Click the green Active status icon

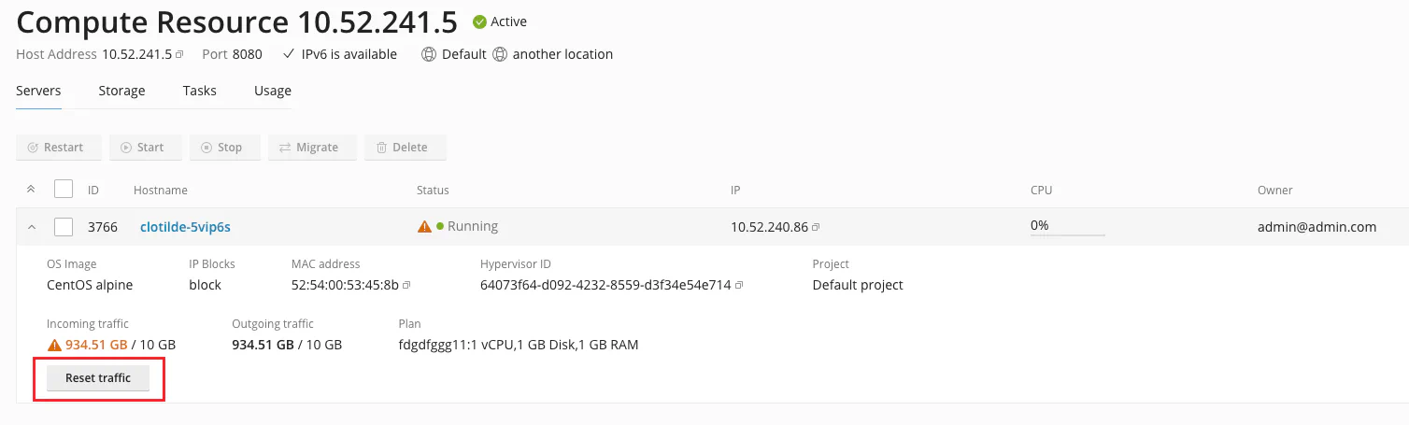pos(479,21)
